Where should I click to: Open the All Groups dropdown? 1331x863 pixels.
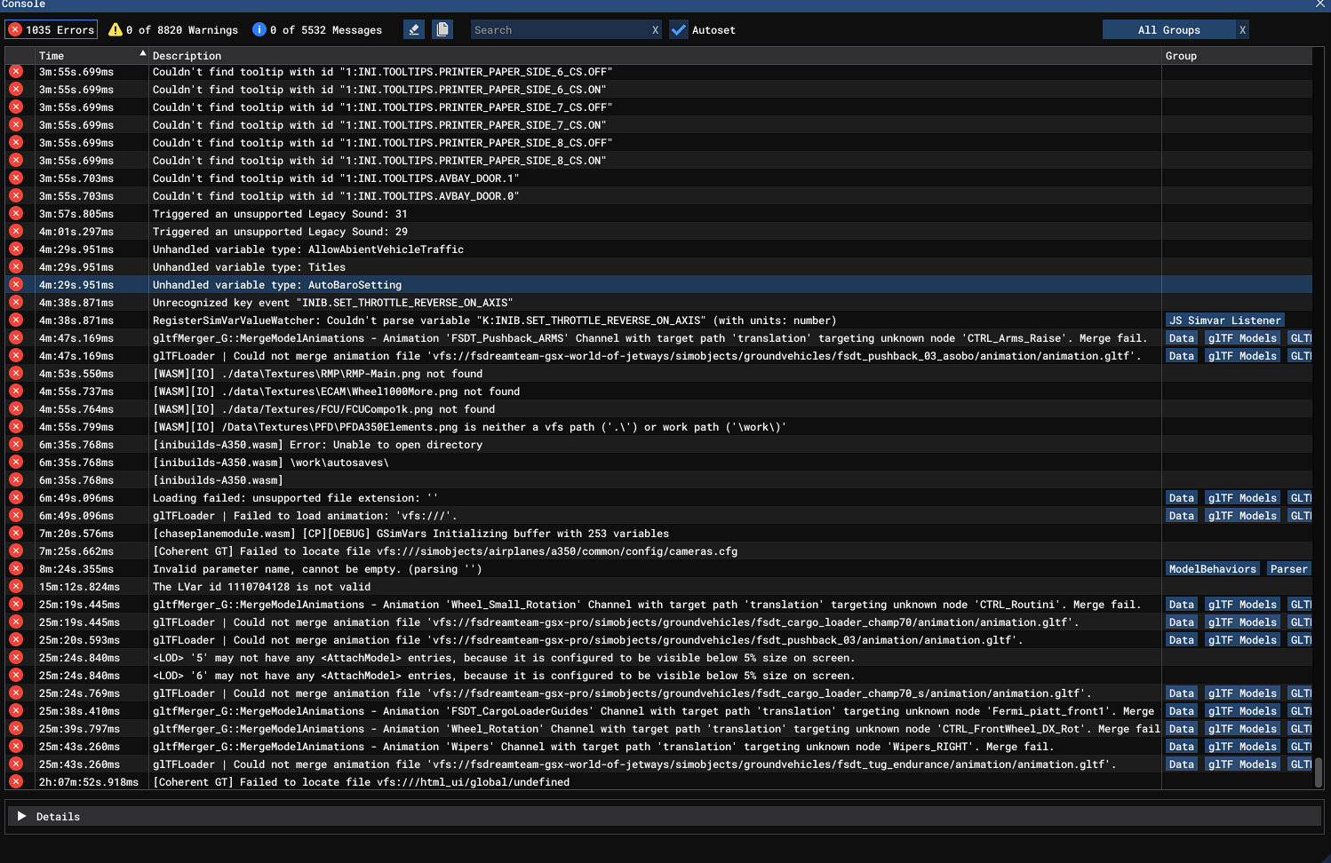point(1168,30)
